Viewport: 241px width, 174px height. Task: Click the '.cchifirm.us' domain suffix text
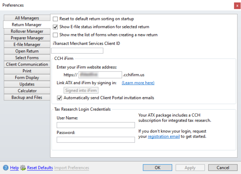point(133,75)
